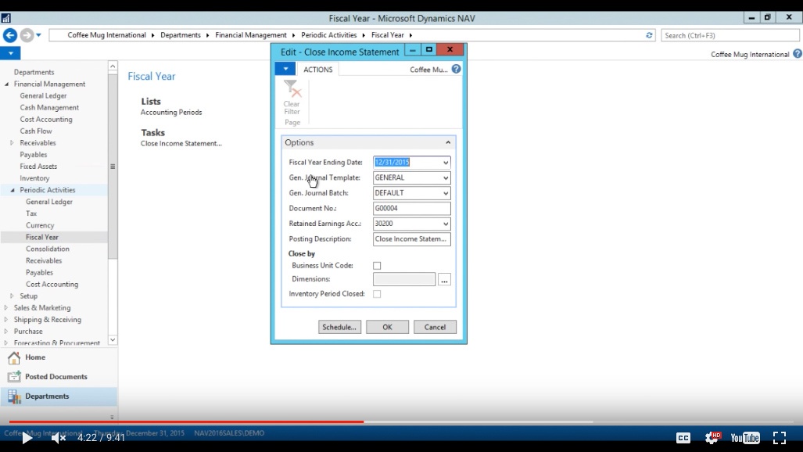Open help in the dialog header
This screenshot has width=803, height=452.
pos(457,70)
